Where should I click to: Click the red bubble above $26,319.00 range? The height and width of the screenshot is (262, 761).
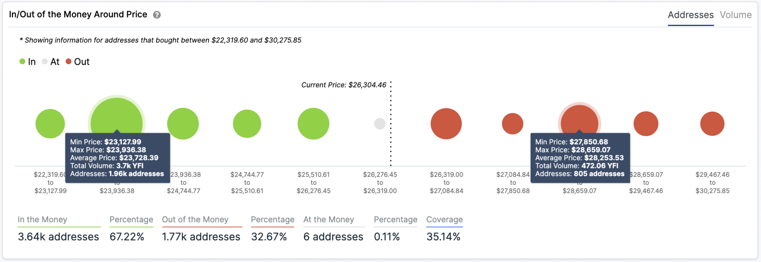point(446,124)
